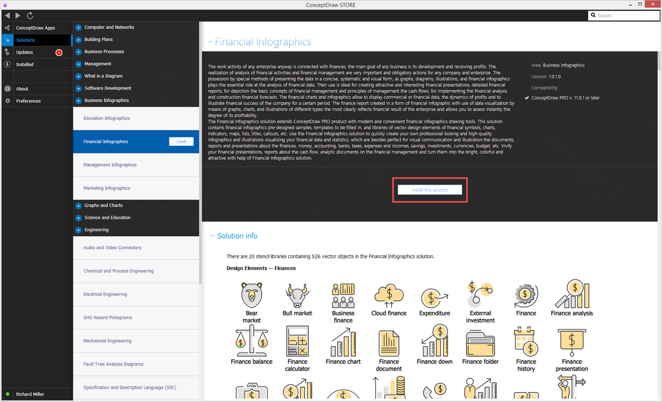Open the About sidebar item
Viewport: 662px width, 402px height.
coord(36,88)
